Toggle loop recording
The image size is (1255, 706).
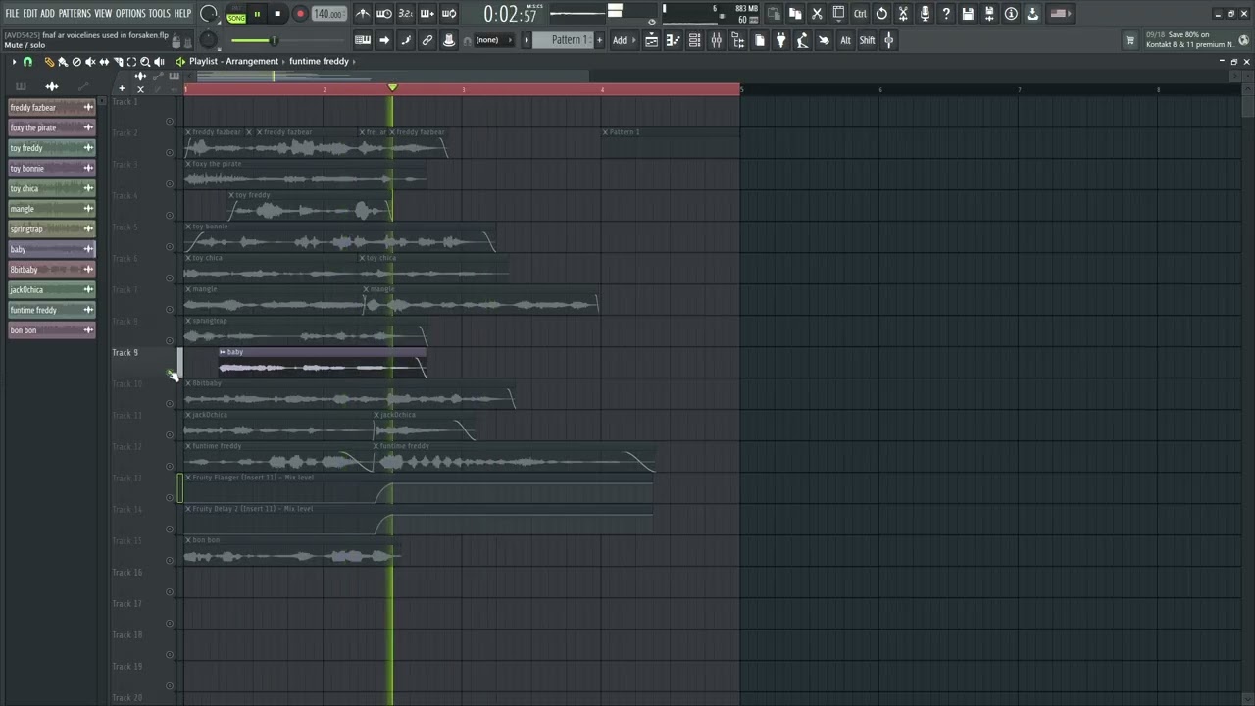click(x=449, y=14)
